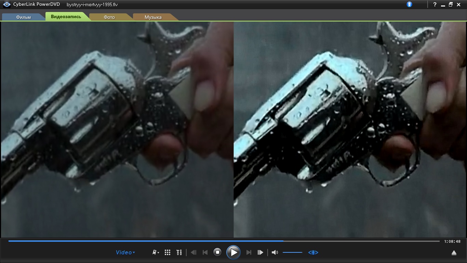Stop the video playback

coord(217,252)
